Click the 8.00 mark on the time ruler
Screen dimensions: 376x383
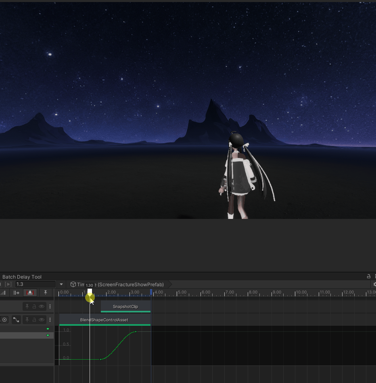(x=253, y=292)
